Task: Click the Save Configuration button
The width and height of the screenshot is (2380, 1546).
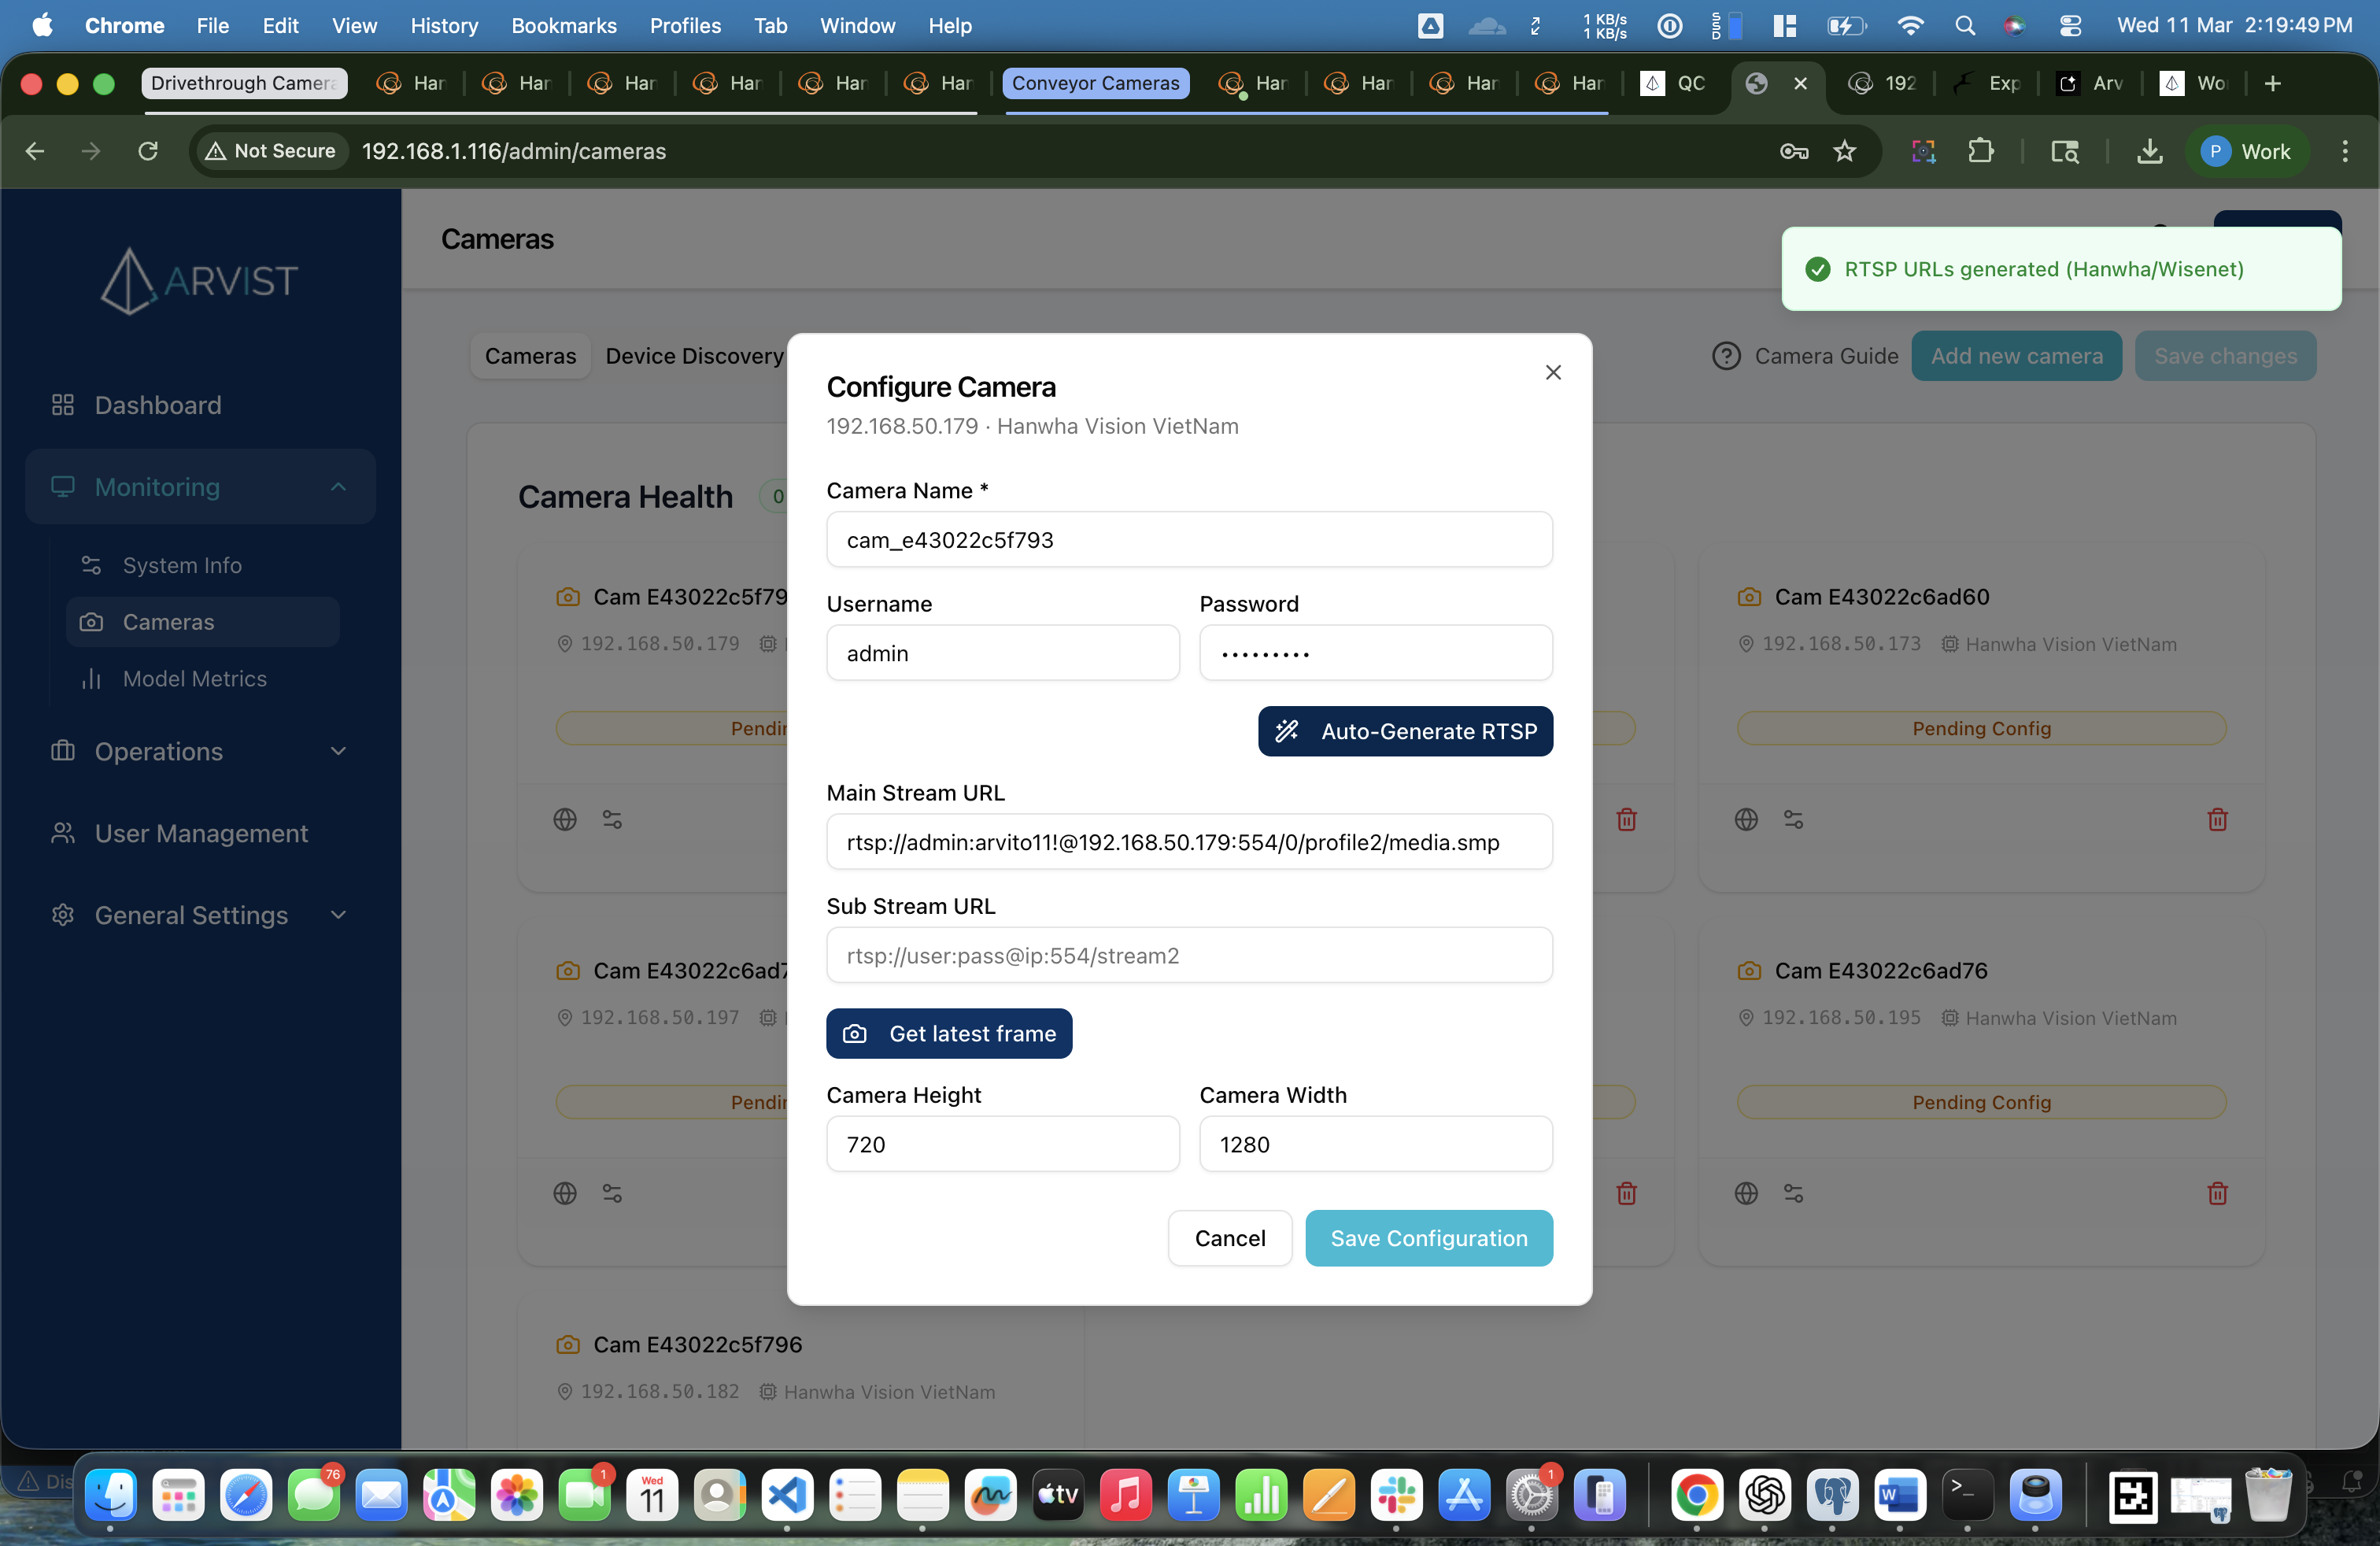Action: click(1428, 1238)
